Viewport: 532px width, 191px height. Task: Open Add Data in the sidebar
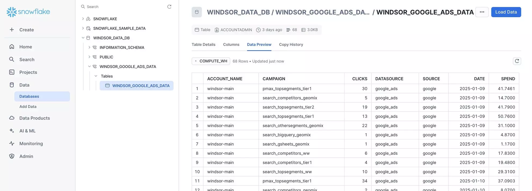click(28, 107)
